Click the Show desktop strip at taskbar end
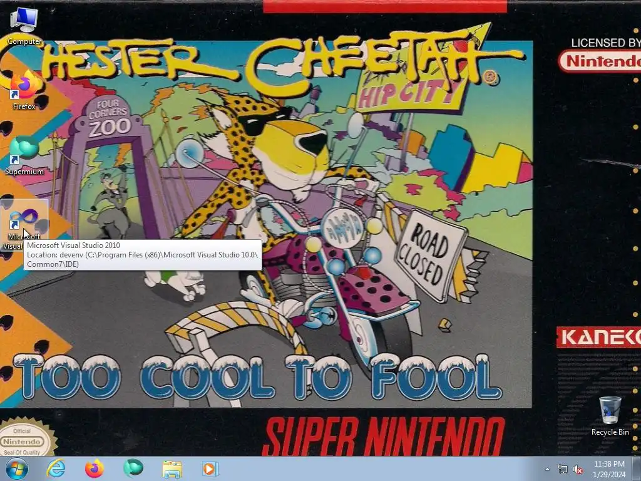This screenshot has height=481, width=641. click(x=637, y=468)
